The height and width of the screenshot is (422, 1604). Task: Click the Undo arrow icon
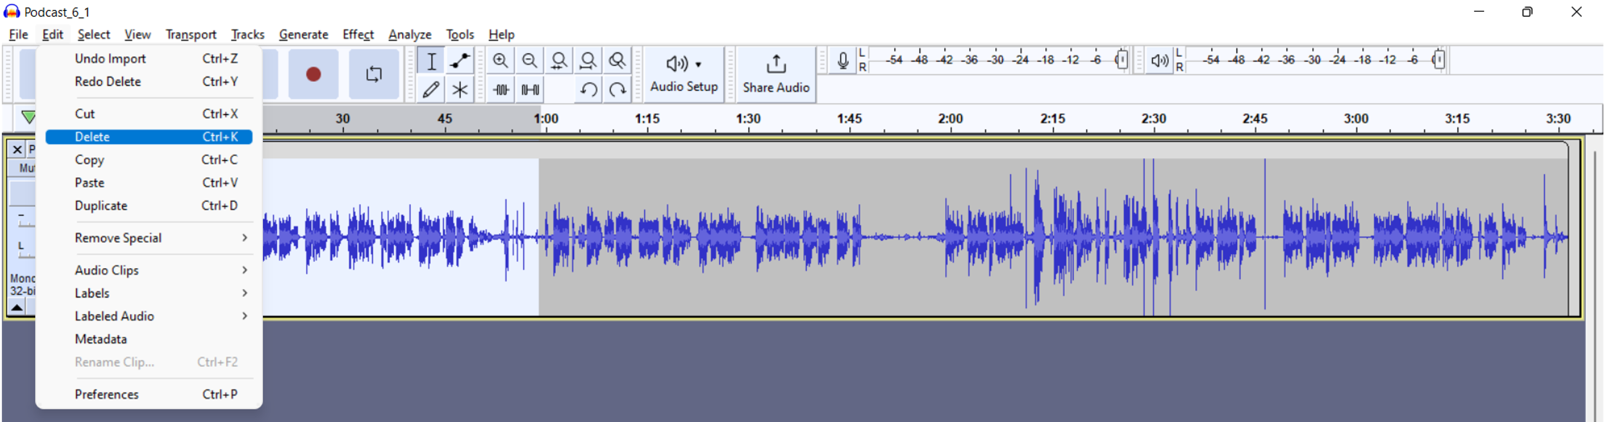pyautogui.click(x=588, y=90)
